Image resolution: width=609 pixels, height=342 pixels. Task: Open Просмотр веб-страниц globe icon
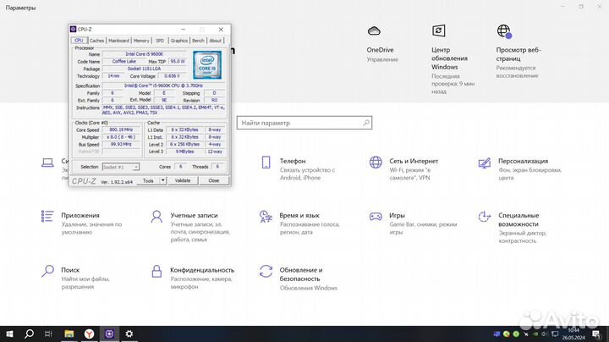(504, 31)
